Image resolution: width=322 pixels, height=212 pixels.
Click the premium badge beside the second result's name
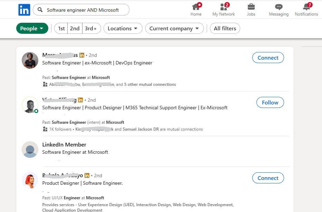(x=80, y=100)
